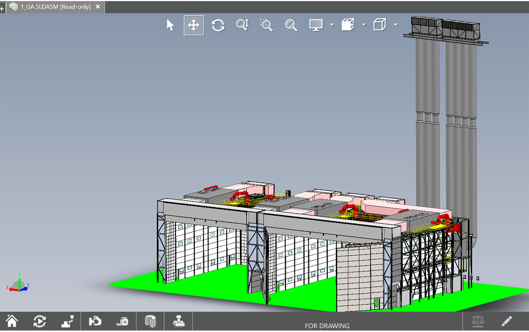Screen dimensions: 529x332
Task: Toggle the Section view tool
Action: (150, 321)
